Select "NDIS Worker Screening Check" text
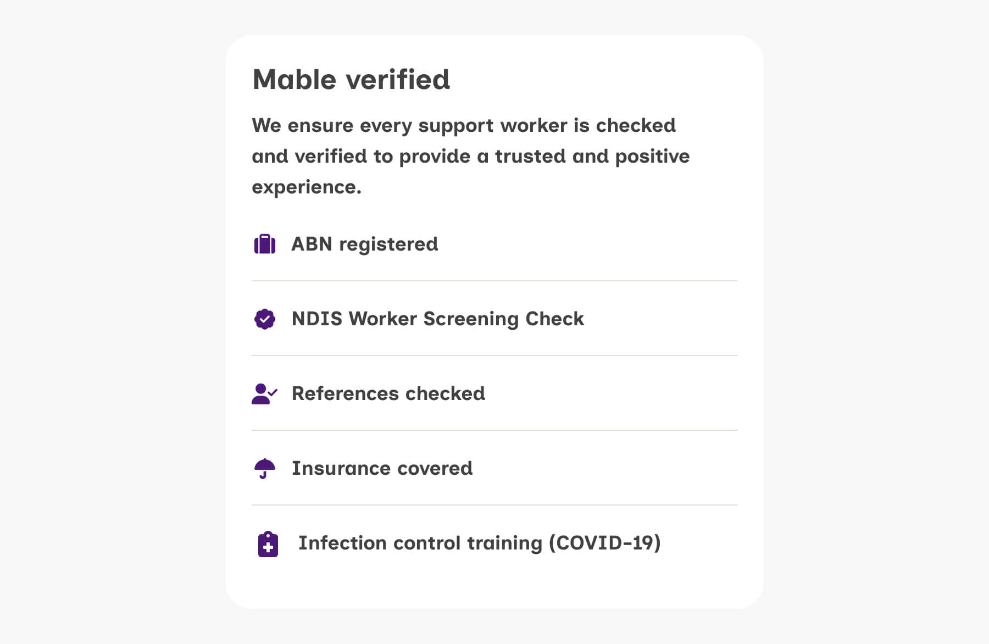 437,319
